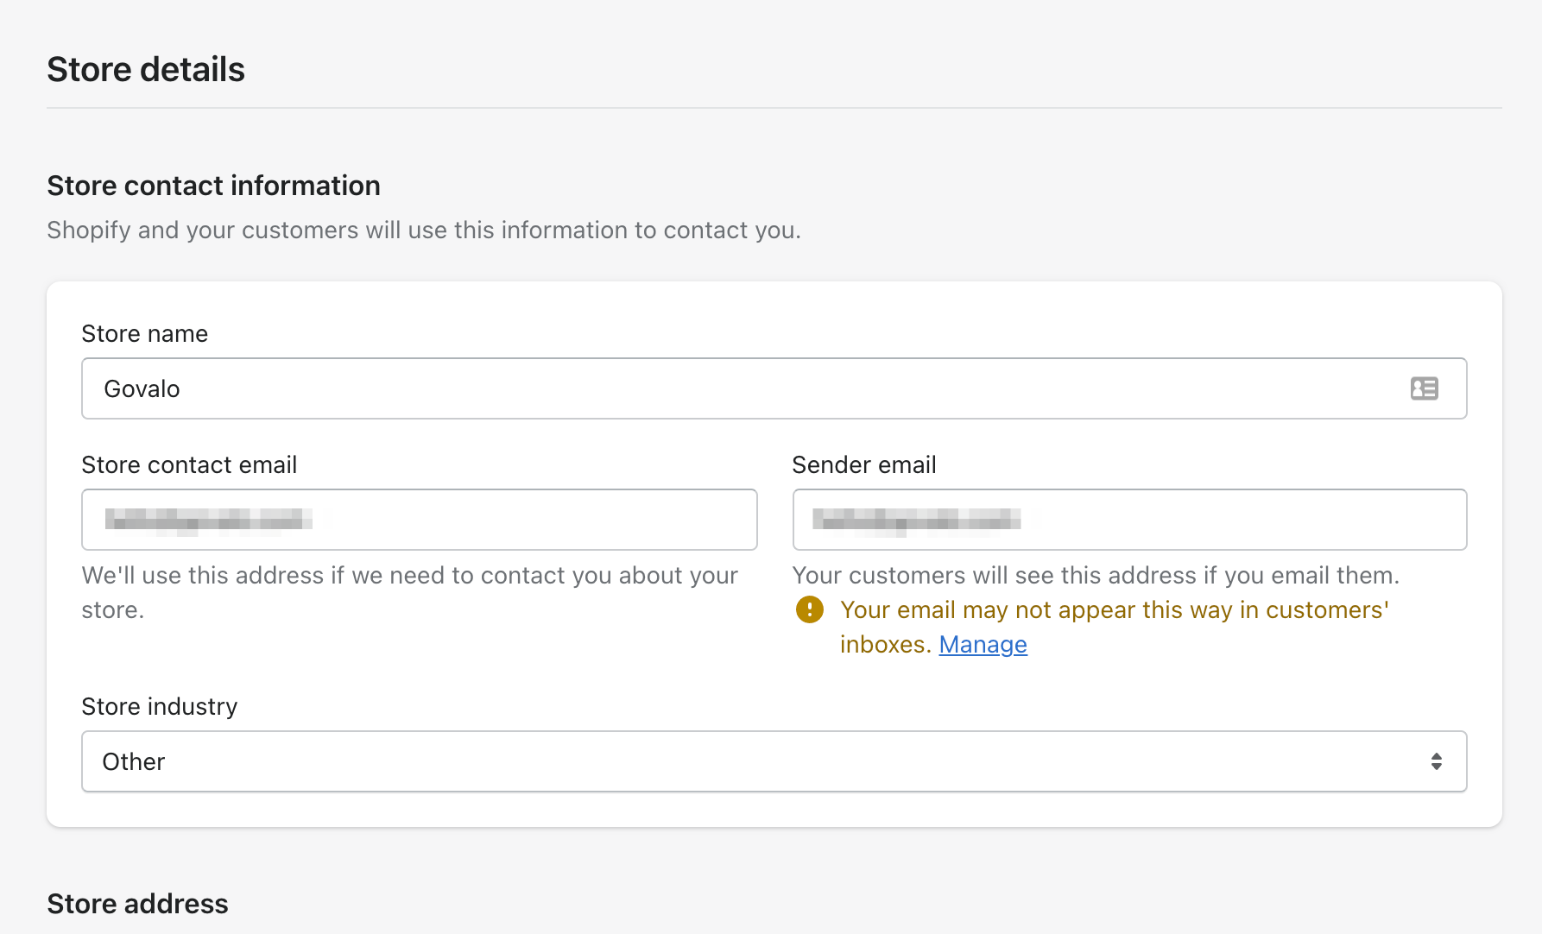This screenshot has width=1542, height=934.
Task: Click the "Store contact information" section heading
Action: 213,186
